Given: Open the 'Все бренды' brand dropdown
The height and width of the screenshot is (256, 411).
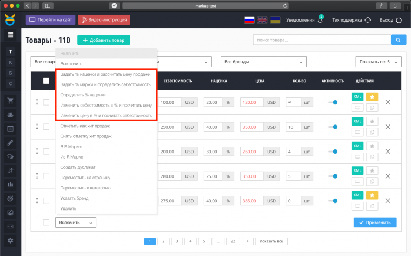Looking at the screenshot, I should (257, 62).
